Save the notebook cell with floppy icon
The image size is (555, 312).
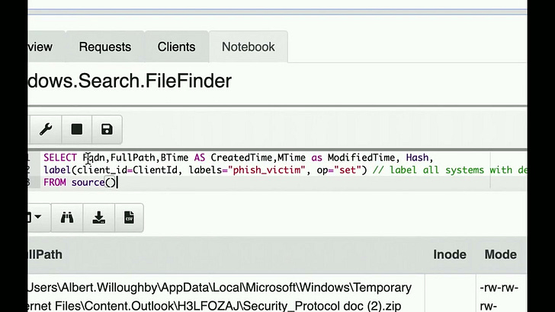(107, 129)
